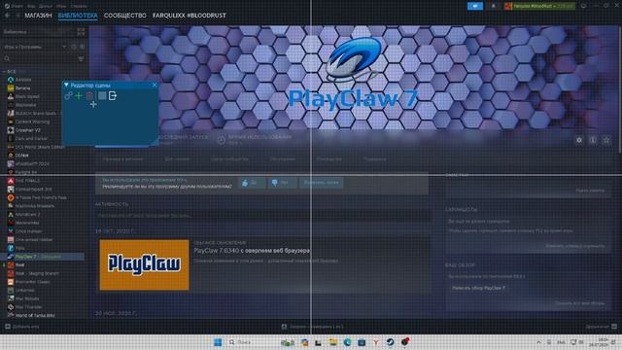
Task: Open the СООБЩЕСТВО tab
Action: [x=125, y=16]
